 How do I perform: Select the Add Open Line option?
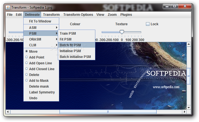[41, 63]
